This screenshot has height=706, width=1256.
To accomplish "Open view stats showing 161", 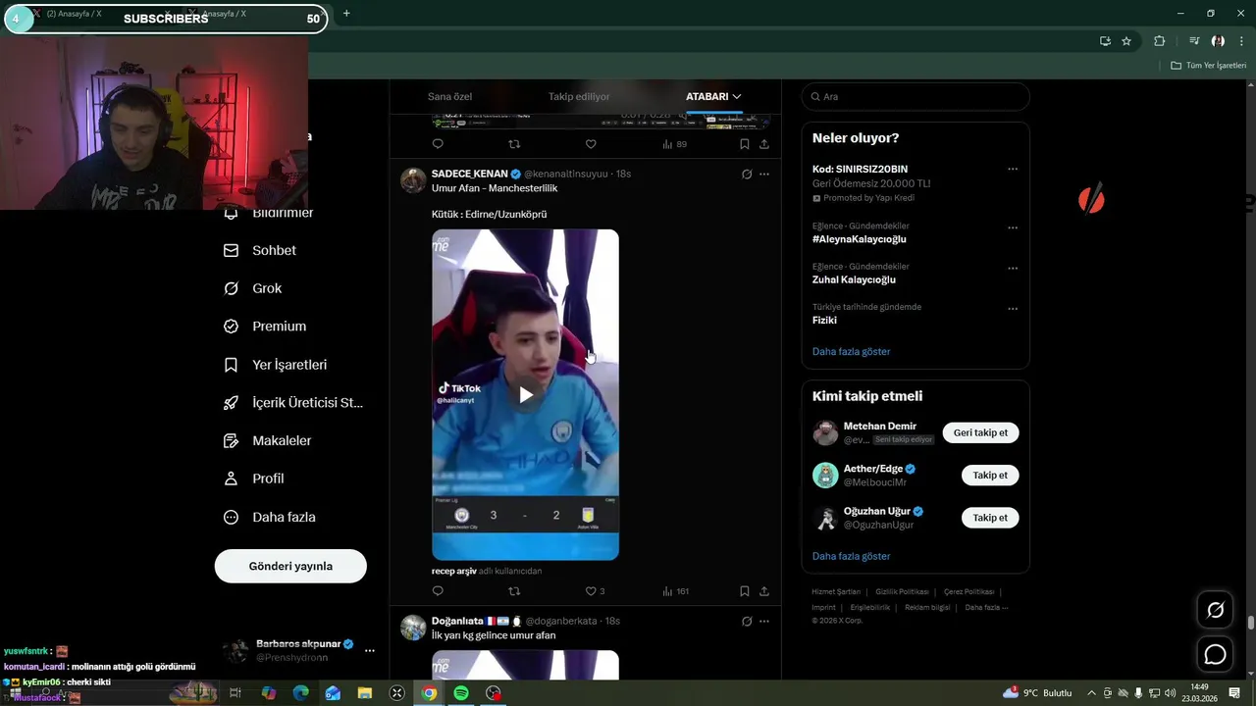I will click(x=675, y=591).
